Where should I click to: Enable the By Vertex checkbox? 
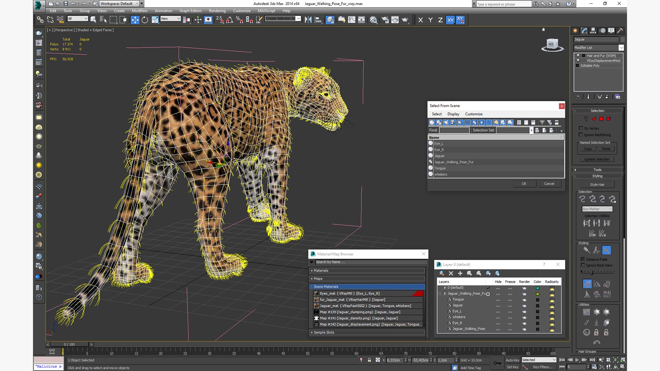581,128
